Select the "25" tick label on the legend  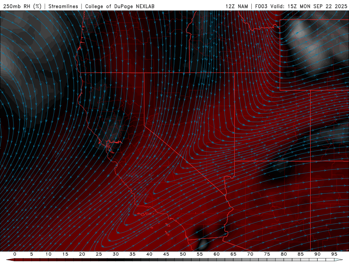coord(99,254)
